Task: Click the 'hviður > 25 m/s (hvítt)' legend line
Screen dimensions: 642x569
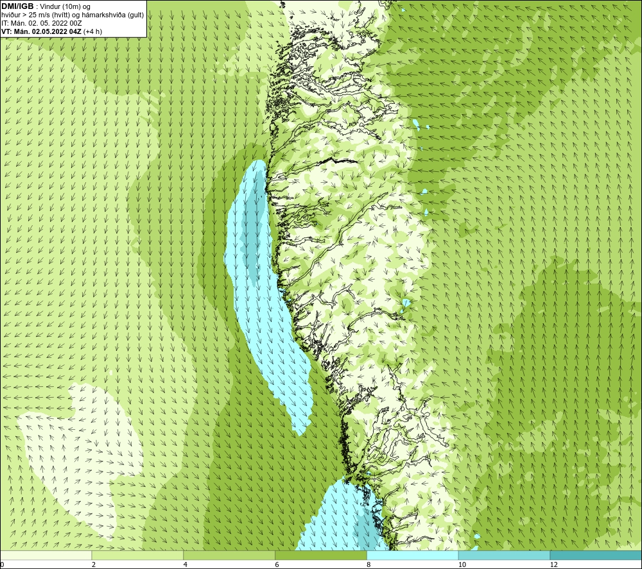Action: (73, 15)
